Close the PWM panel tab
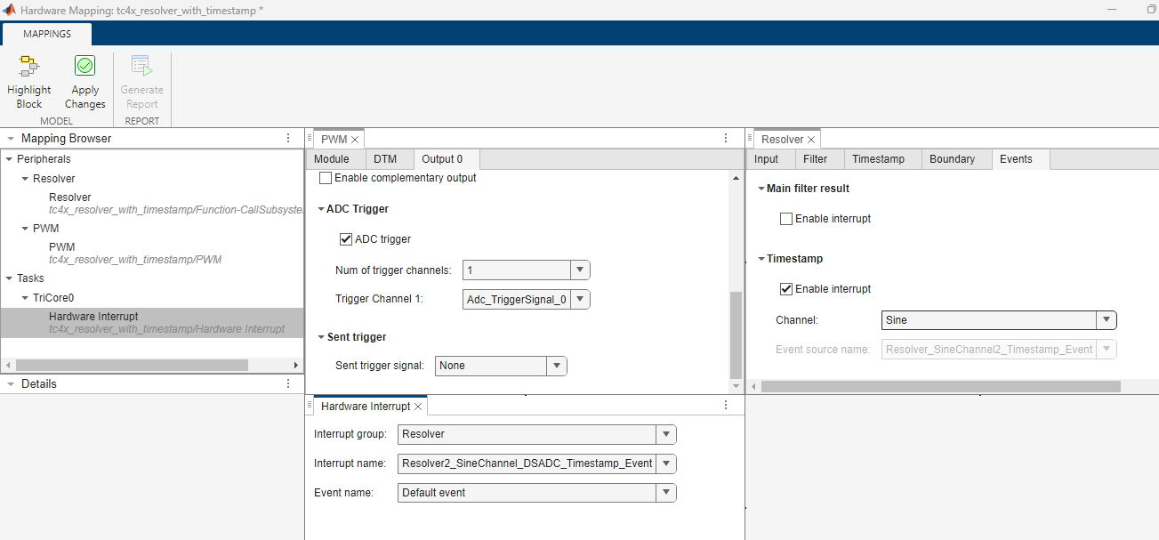This screenshot has width=1159, height=540. pos(355,140)
